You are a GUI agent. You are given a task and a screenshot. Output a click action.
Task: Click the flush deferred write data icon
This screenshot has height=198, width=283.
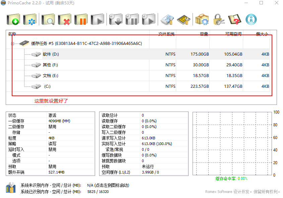click(116, 19)
